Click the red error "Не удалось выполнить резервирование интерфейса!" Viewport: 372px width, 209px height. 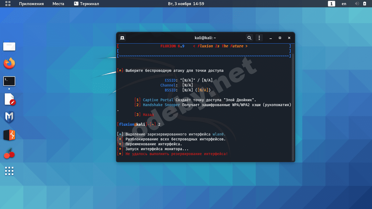tap(176, 154)
